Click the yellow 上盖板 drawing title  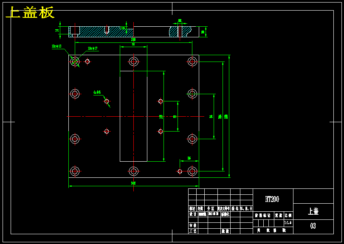(30, 12)
